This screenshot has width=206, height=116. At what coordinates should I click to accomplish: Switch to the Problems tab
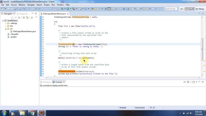46,82
